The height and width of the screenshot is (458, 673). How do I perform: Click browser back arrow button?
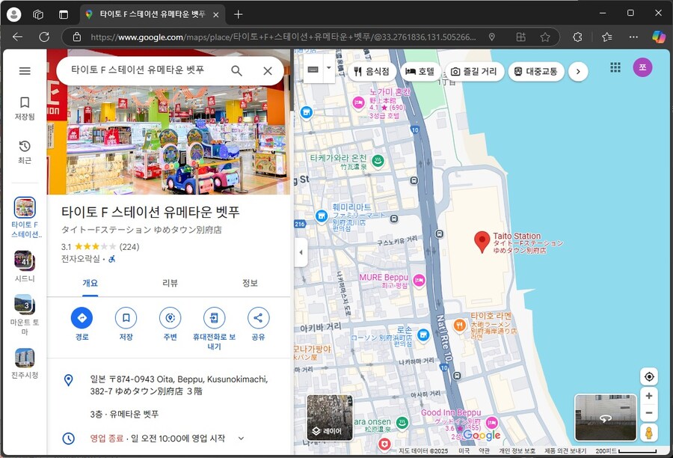[x=18, y=37]
